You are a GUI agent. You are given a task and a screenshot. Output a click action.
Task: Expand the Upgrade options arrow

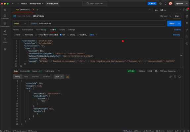click(x=187, y=4)
